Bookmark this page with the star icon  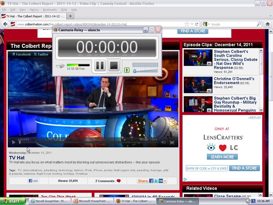(x=187, y=24)
